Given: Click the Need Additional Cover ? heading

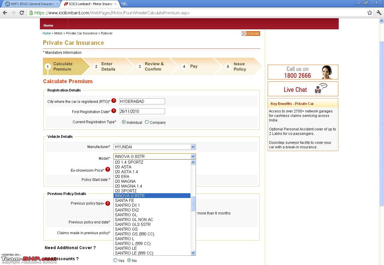Looking at the screenshot, I should [70, 248].
